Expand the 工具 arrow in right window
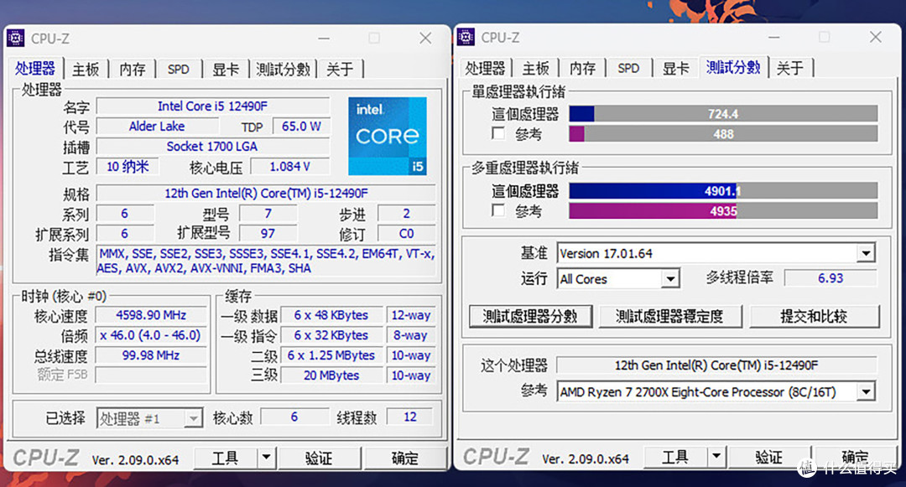906x487 pixels. 716,457
